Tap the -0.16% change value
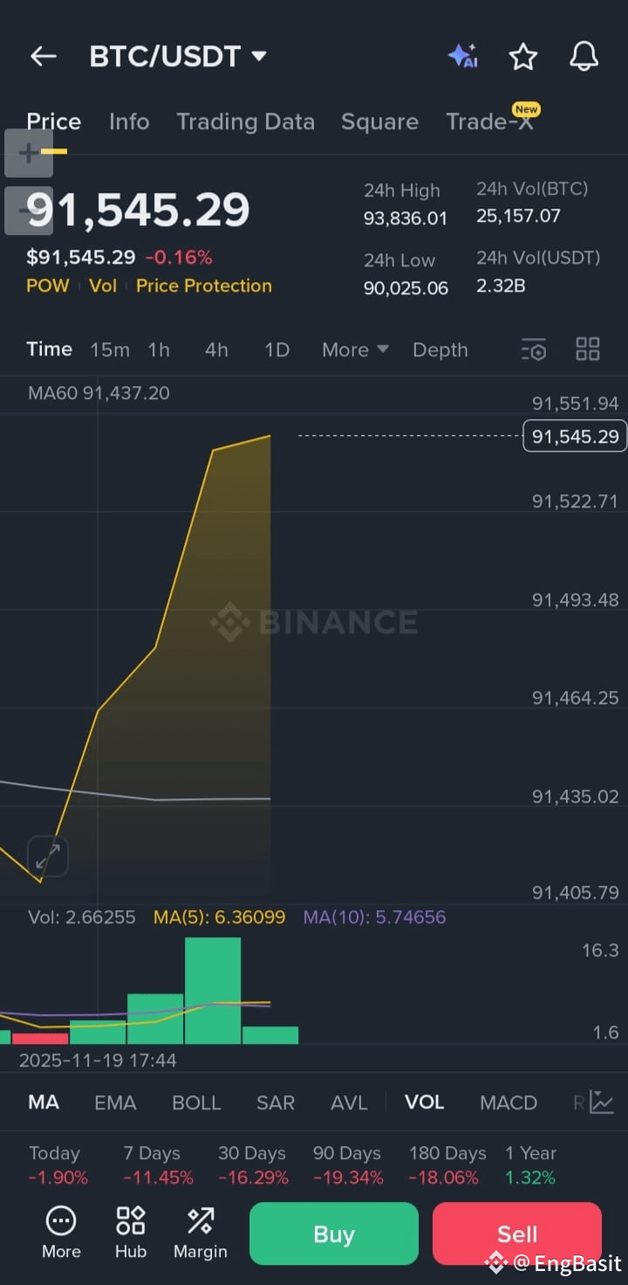The height and width of the screenshot is (1285, 628). coord(179,258)
